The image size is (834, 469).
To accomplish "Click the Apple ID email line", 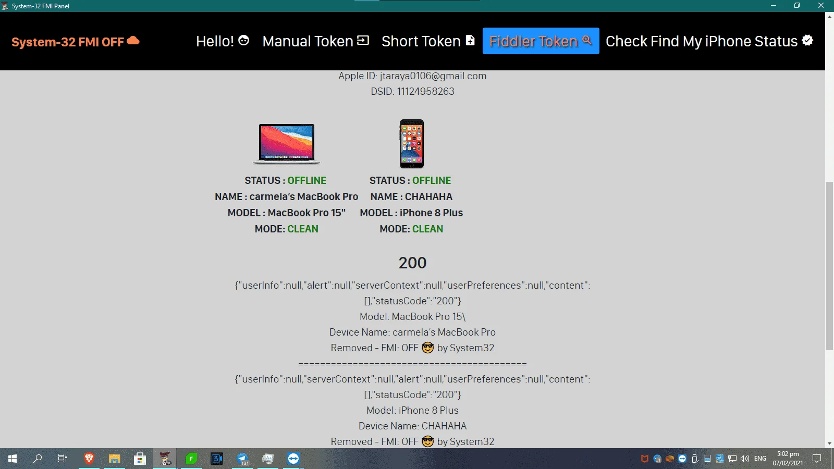I will (x=412, y=76).
